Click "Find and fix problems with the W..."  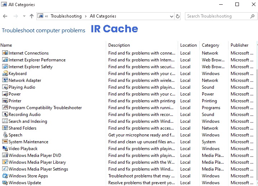pos(141,162)
